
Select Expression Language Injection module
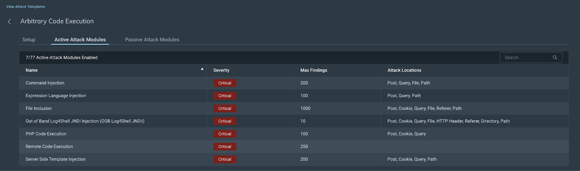(56, 96)
